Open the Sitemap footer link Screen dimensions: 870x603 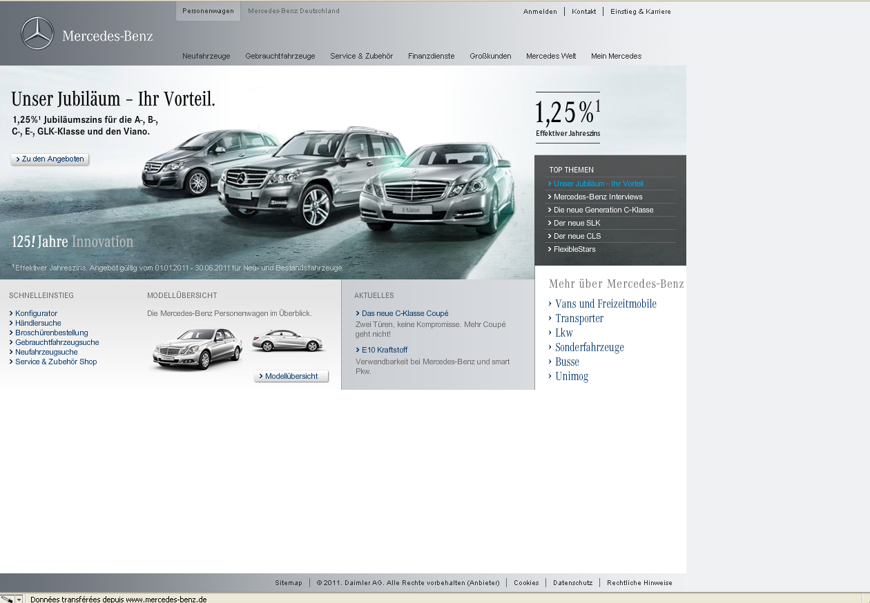289,583
